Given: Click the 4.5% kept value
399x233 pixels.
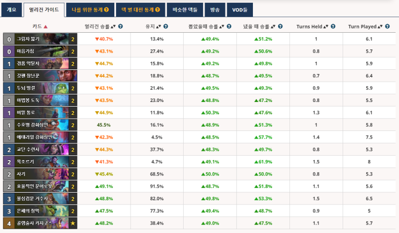Looking at the screenshot, I should point(157,137).
